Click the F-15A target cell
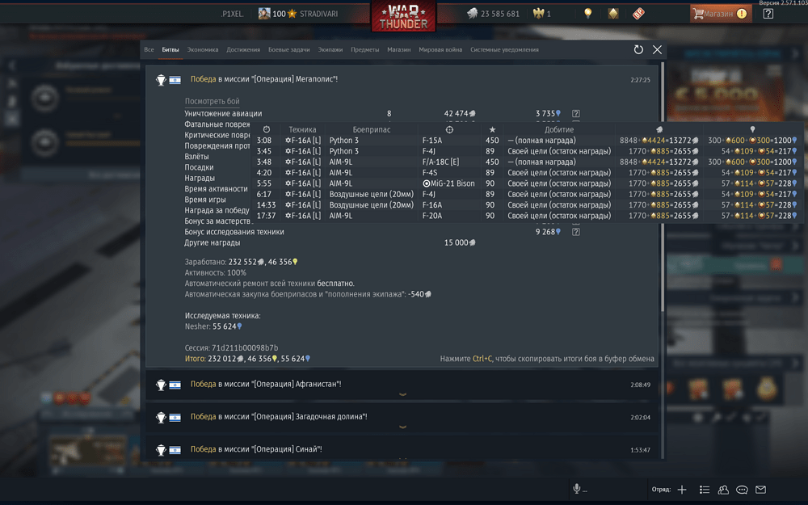The height and width of the screenshot is (505, 808). point(431,140)
